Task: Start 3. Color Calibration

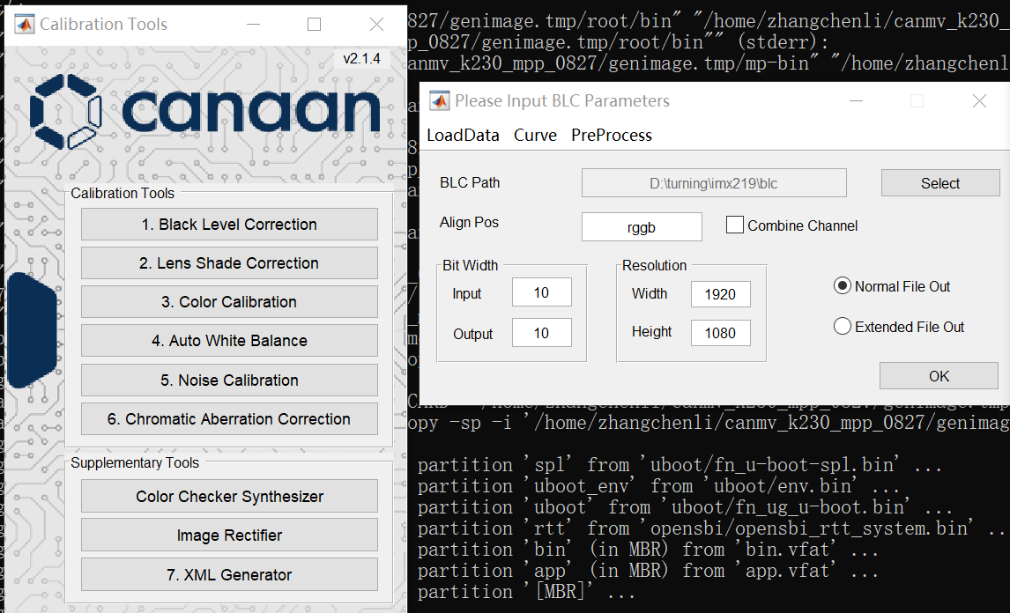Action: [x=229, y=302]
